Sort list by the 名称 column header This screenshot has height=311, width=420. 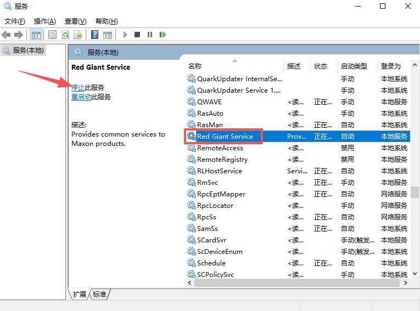(195, 66)
